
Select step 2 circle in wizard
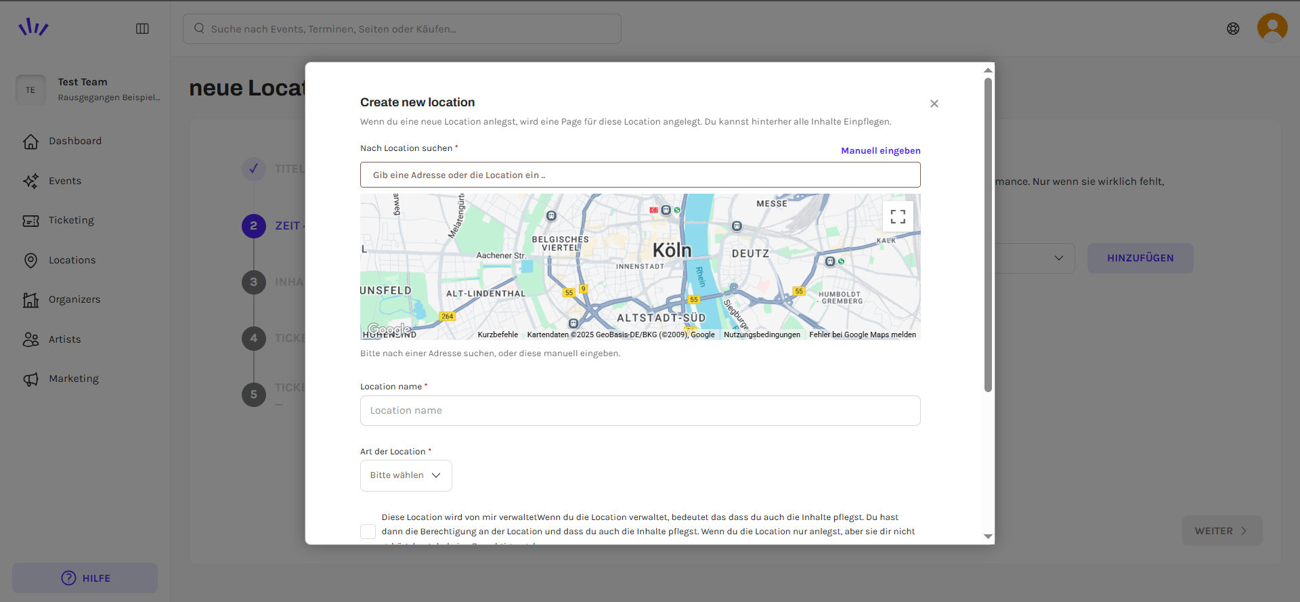coord(254,225)
